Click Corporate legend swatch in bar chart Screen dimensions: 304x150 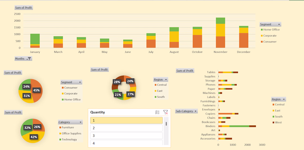pyautogui.click(x=262, y=36)
